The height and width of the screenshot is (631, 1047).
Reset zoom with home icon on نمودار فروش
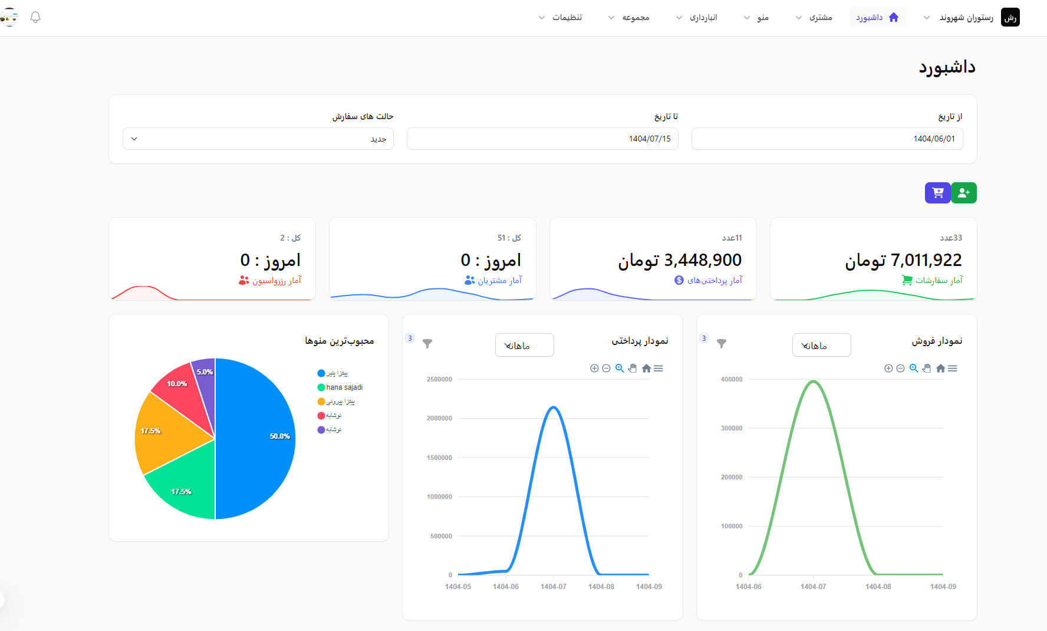click(x=940, y=369)
